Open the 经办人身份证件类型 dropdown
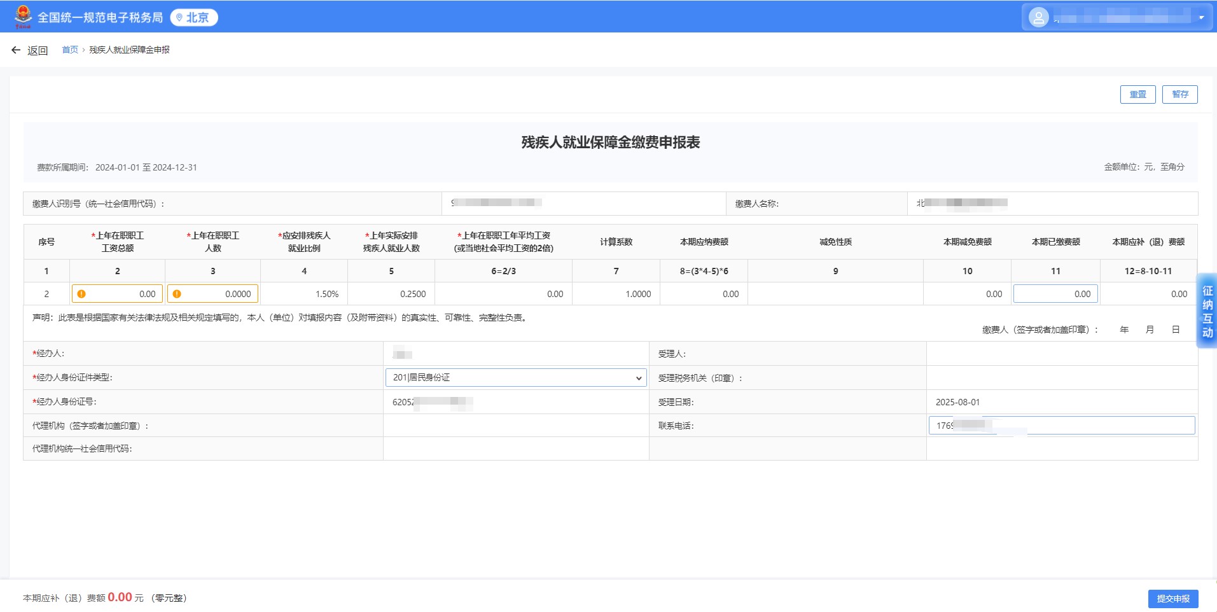Screen dimensions: 1217x612 (x=515, y=378)
